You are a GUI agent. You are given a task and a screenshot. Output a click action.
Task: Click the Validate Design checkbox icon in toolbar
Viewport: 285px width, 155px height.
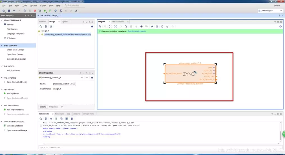[x=40, y=11]
